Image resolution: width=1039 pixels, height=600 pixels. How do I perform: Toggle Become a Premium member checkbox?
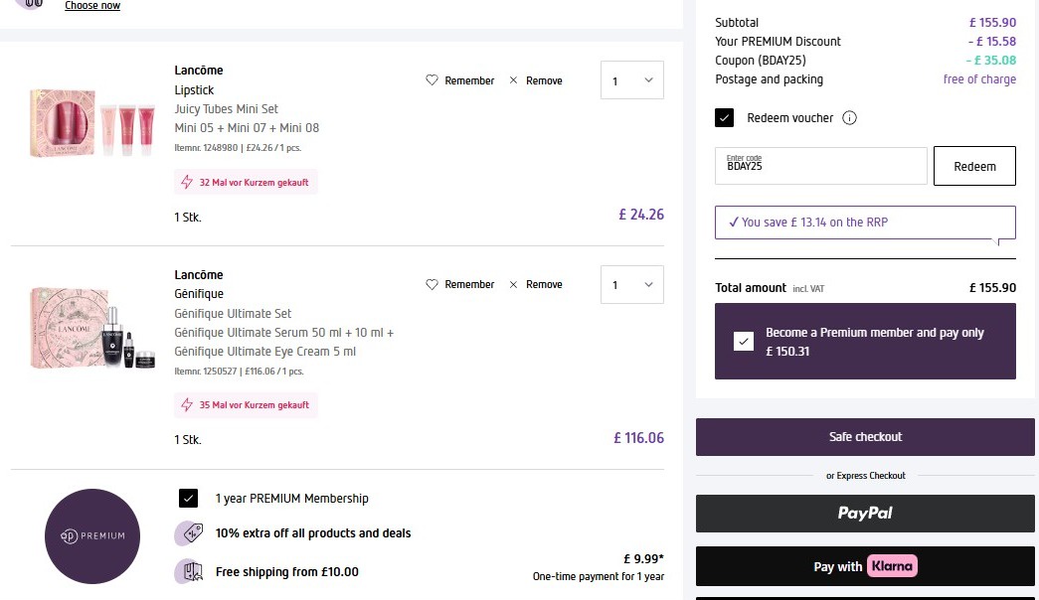coord(744,341)
